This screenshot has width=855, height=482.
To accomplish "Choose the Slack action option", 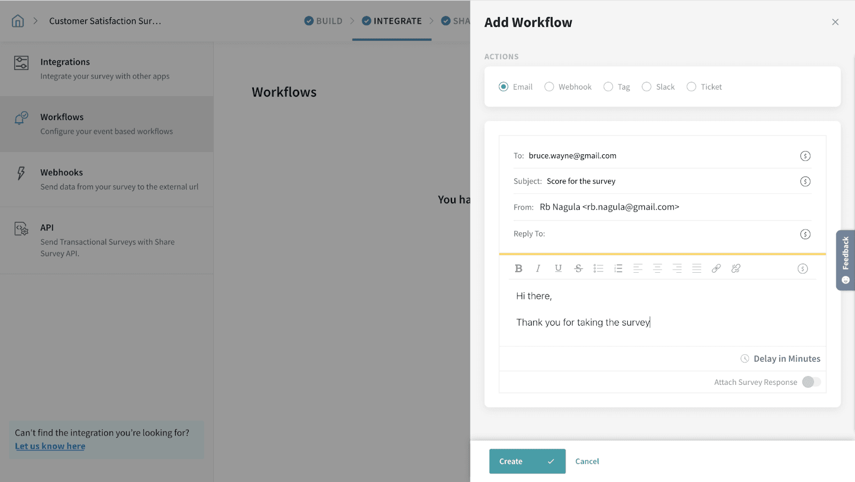I will click(x=647, y=86).
